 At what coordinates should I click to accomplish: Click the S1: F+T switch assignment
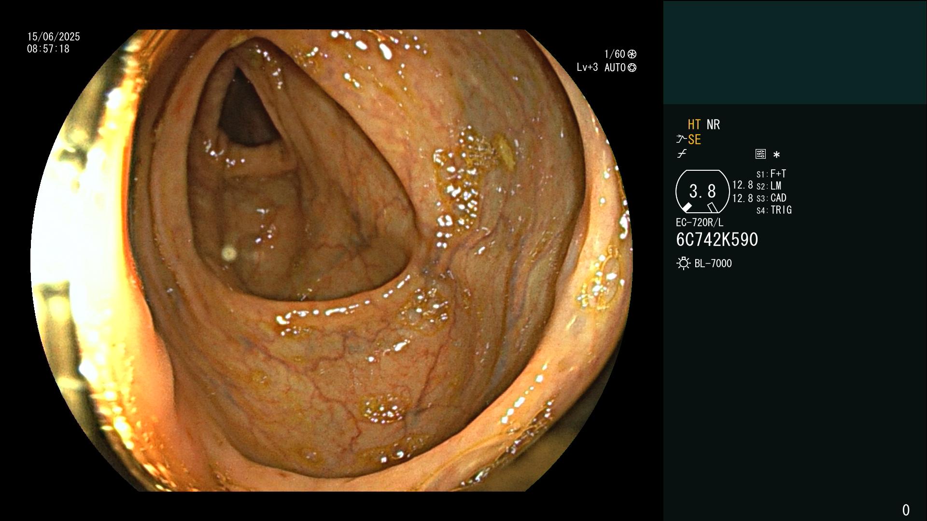[x=771, y=174]
